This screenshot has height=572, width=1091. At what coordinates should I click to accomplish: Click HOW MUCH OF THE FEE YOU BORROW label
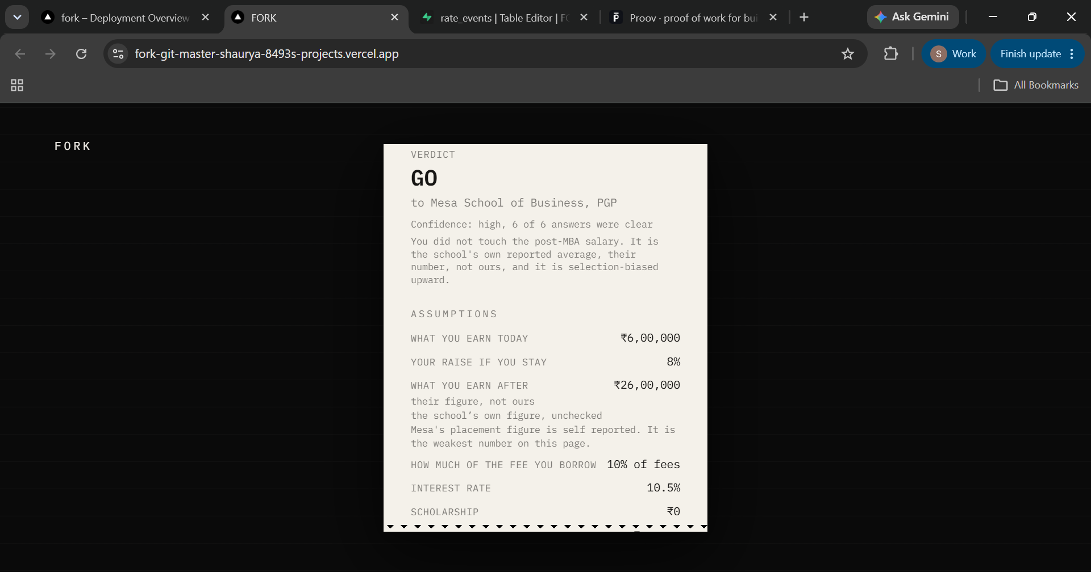point(503,465)
